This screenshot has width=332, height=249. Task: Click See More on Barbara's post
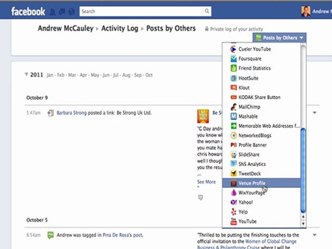point(206,182)
